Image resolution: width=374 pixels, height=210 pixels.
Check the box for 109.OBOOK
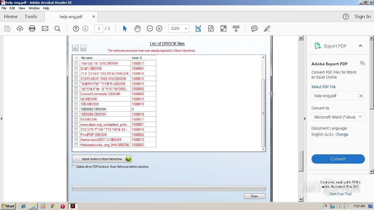point(76,104)
